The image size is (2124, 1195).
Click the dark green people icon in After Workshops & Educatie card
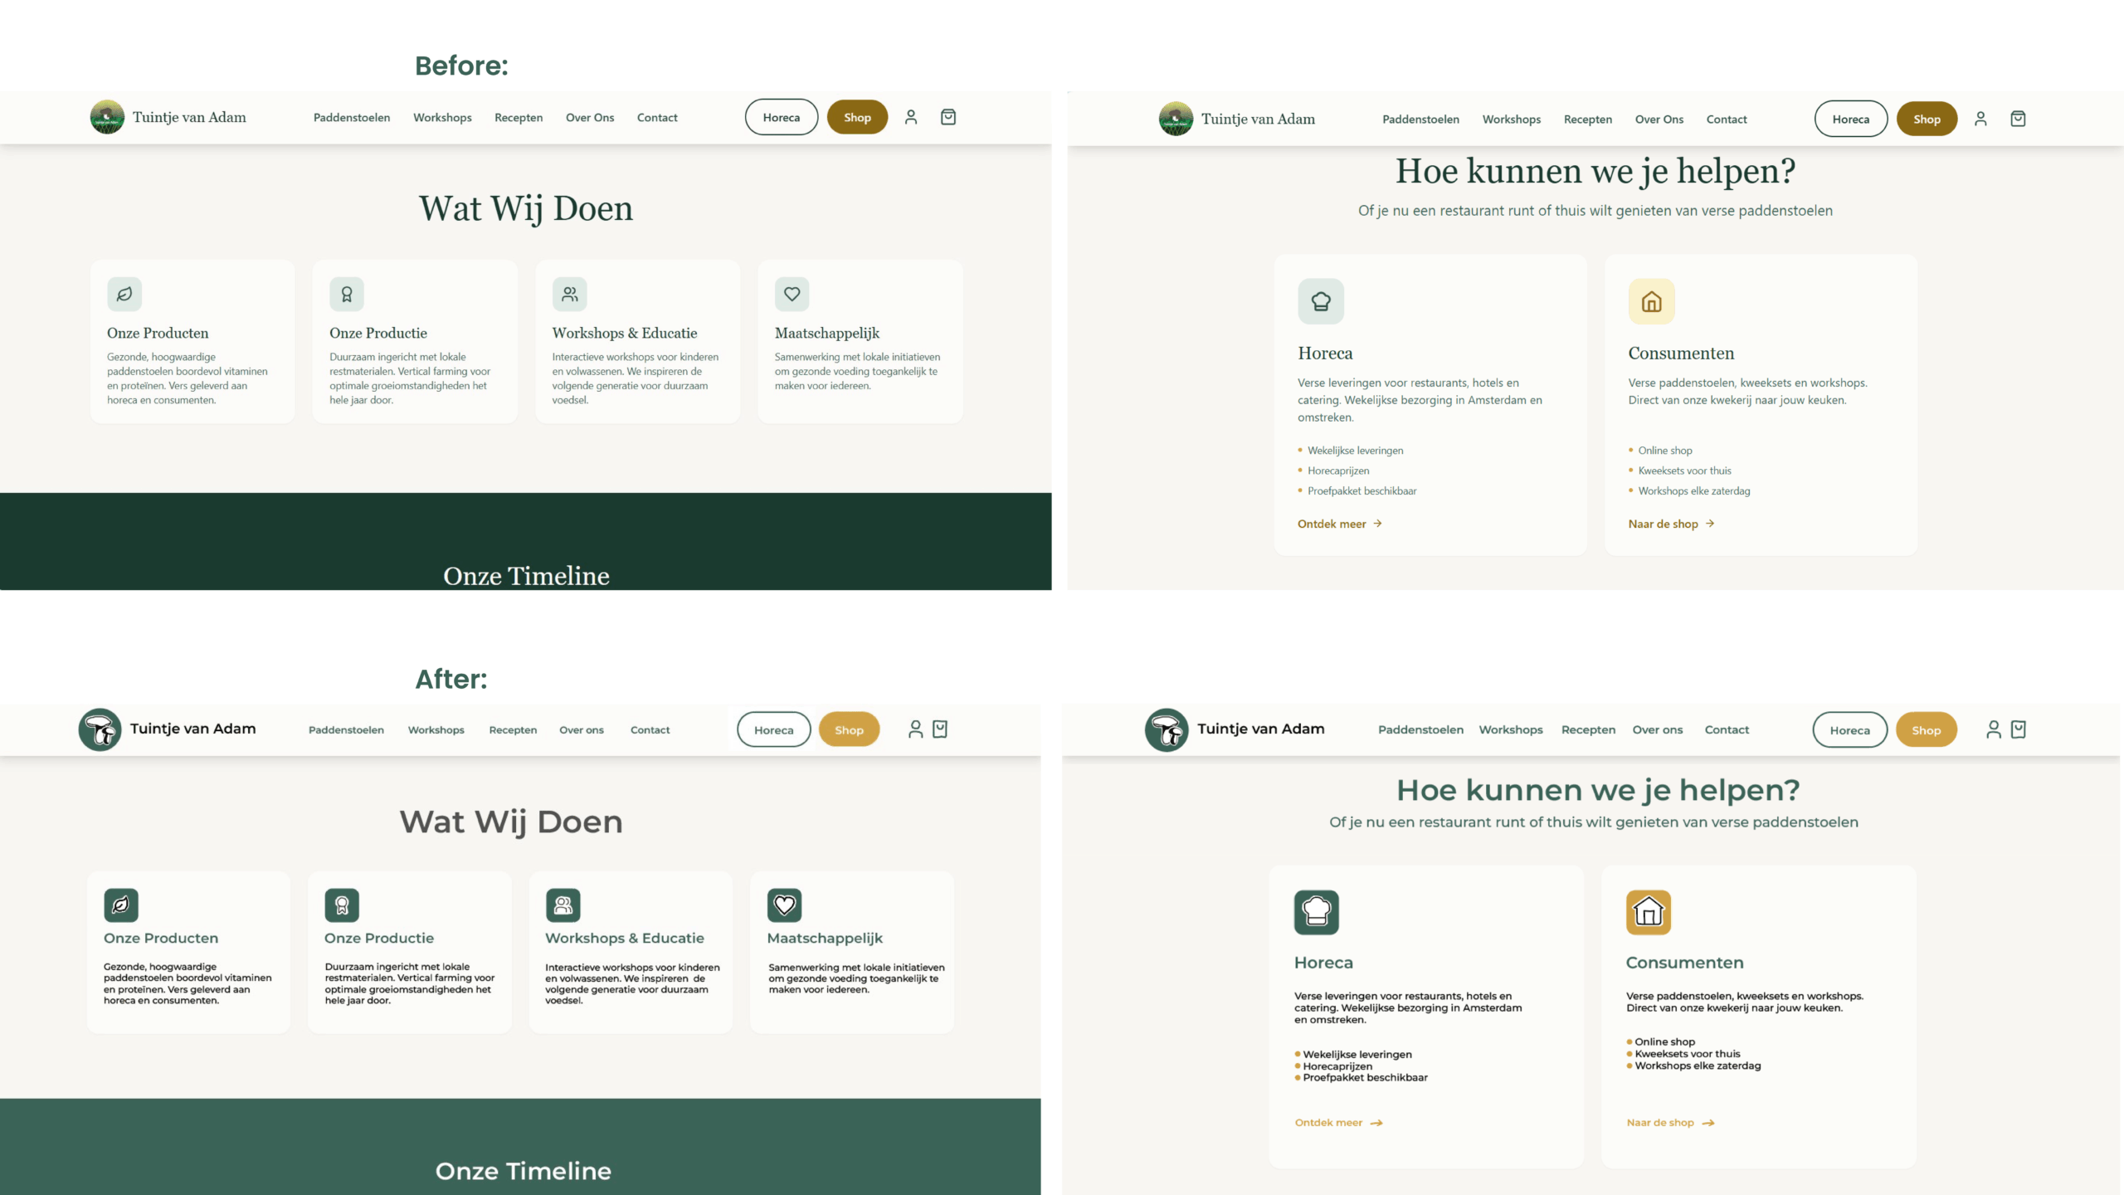pyautogui.click(x=563, y=905)
